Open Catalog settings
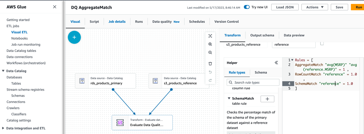Screen dimensions: 364x134 pyautogui.click(x=19, y=120)
